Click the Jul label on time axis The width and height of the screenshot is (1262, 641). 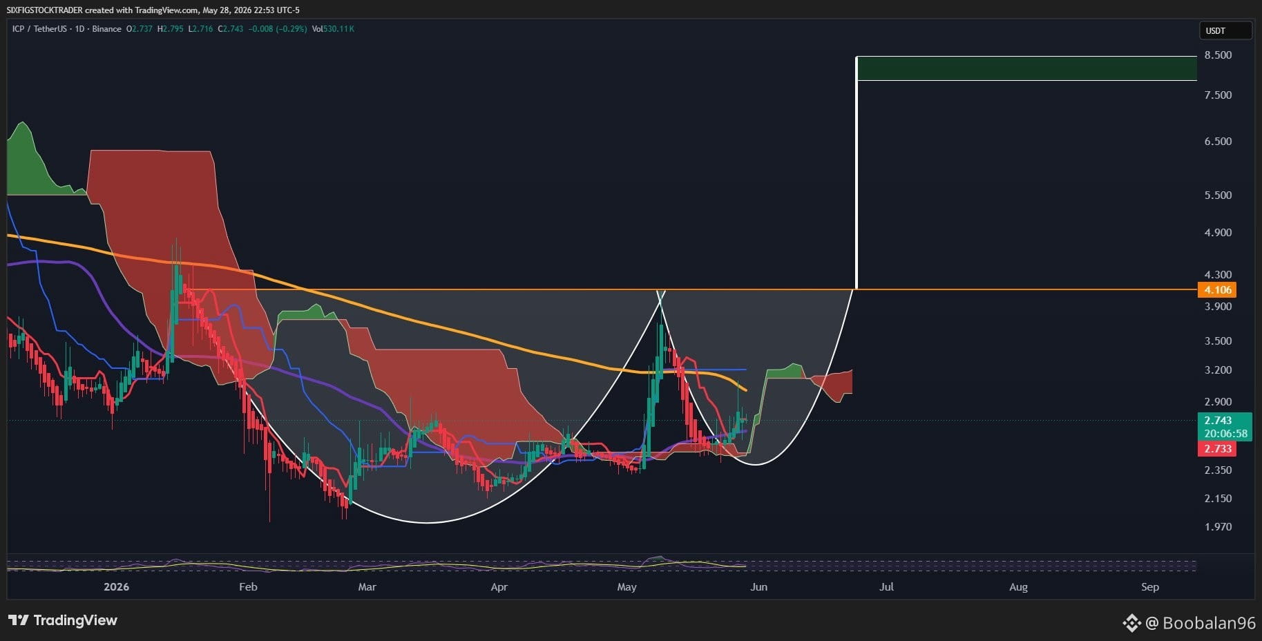886,587
